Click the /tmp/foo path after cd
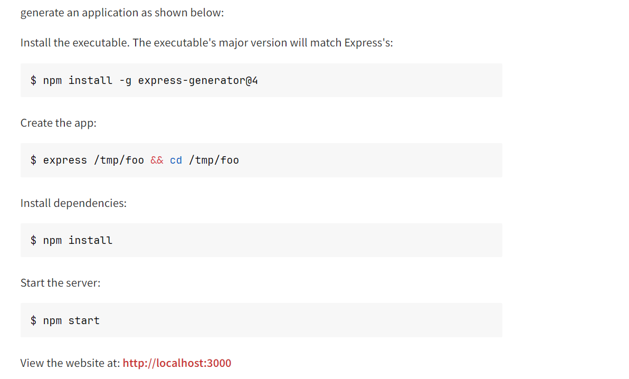 [x=214, y=160]
